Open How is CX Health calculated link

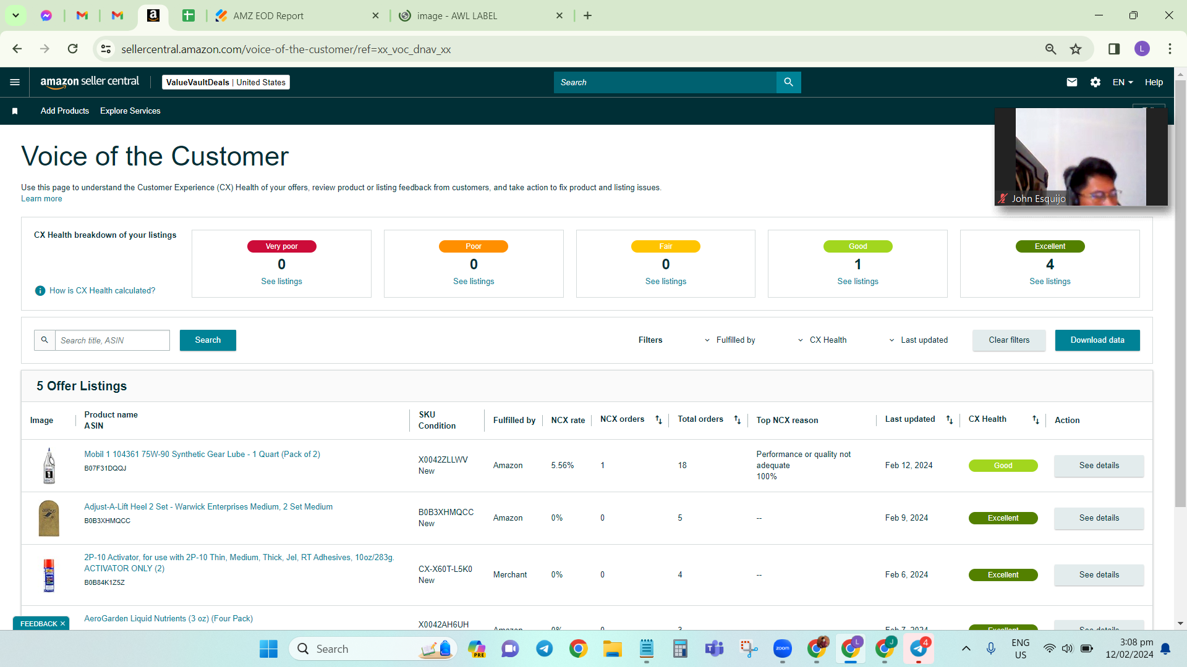(x=103, y=291)
